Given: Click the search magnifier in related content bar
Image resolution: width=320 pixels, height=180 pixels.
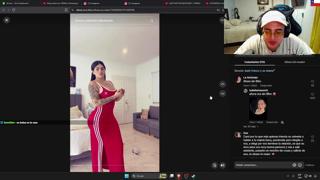Looking at the screenshot, I should (152, 21).
